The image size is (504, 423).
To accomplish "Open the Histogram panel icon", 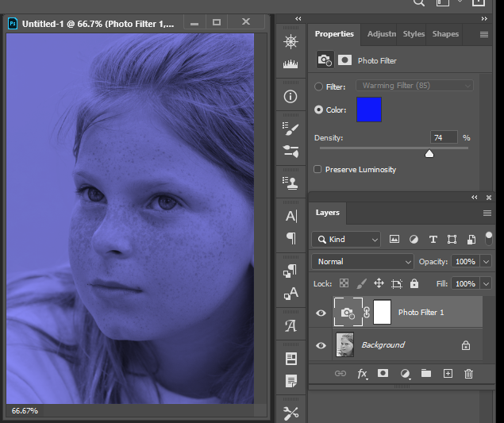I will [290, 63].
